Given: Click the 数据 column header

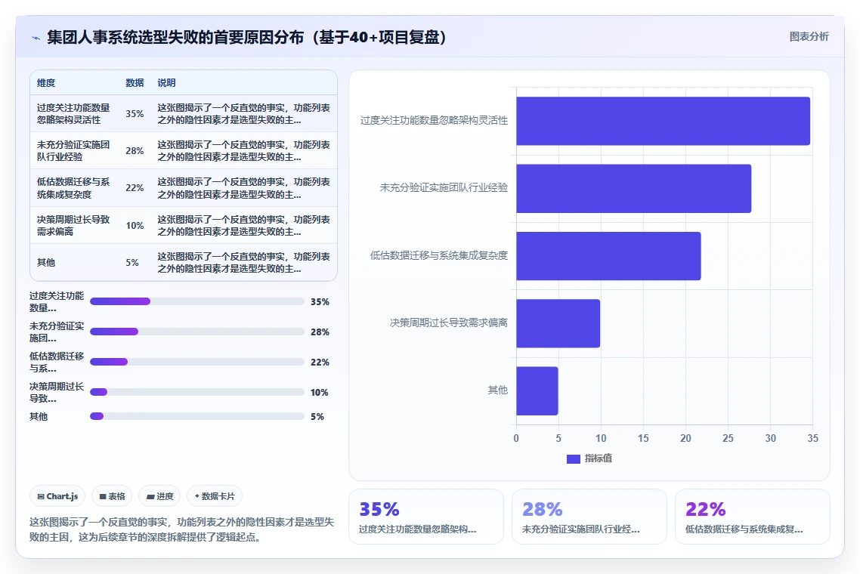Looking at the screenshot, I should click(x=135, y=83).
